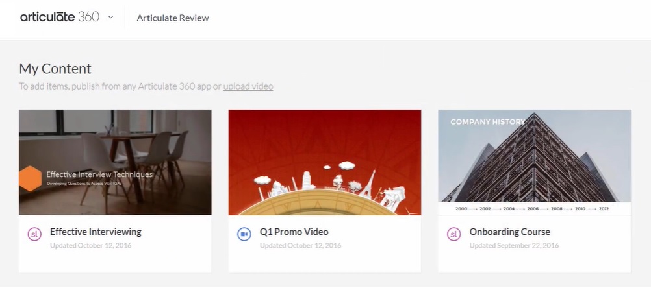
Task: Click the video camera icon for Q1 Promo
Action: coord(244,235)
